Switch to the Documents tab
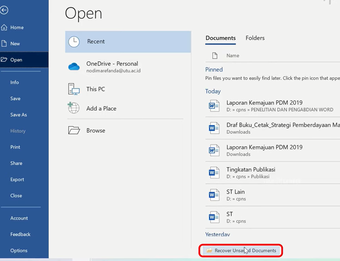This screenshot has width=340, height=261. click(x=221, y=38)
